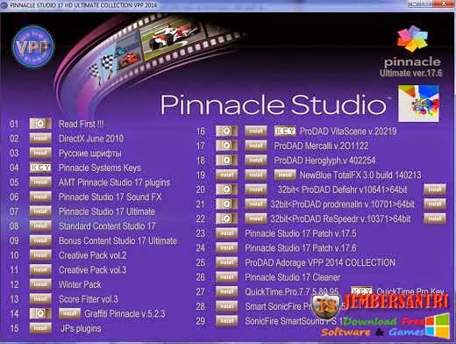
Task: Install ProDAD Adorage VPP 2014 COLLECTION
Action: click(226, 262)
